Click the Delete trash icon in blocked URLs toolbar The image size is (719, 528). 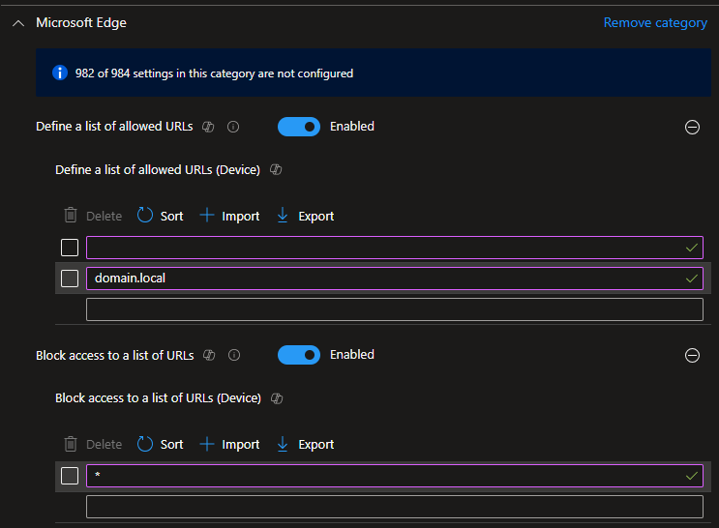point(71,444)
